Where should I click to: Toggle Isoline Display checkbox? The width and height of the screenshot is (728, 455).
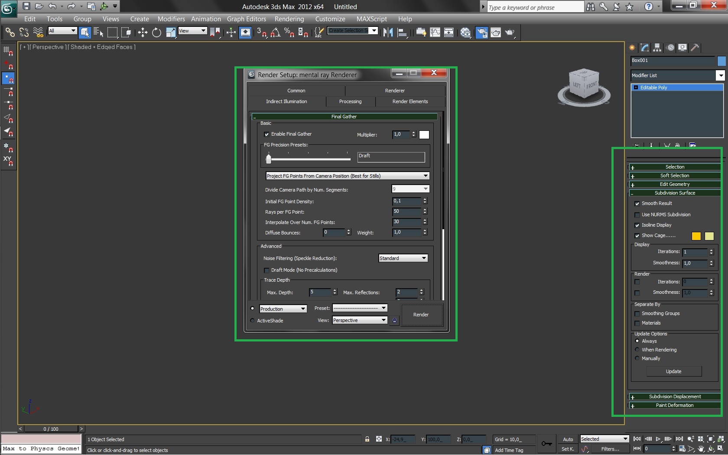(x=637, y=225)
